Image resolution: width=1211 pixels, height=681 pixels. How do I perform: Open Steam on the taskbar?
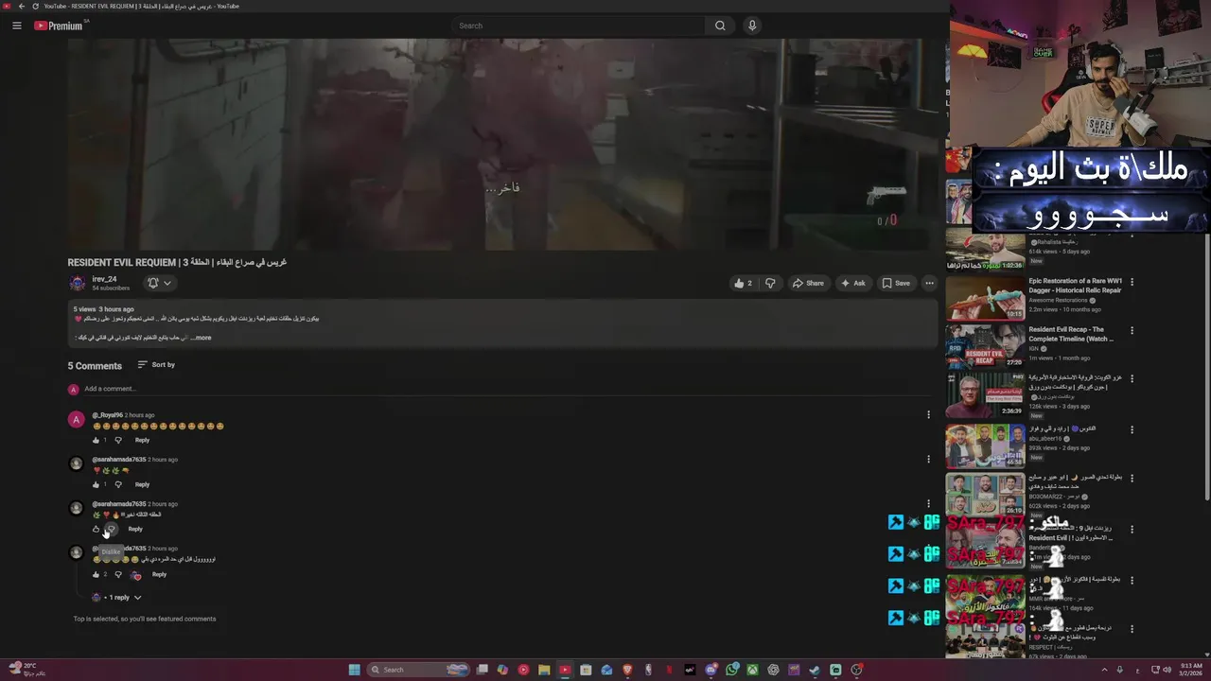tap(815, 670)
